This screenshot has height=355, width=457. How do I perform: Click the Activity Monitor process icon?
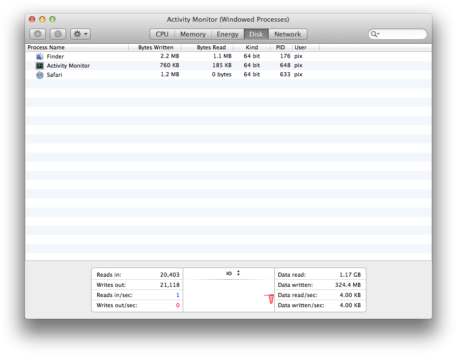point(40,66)
